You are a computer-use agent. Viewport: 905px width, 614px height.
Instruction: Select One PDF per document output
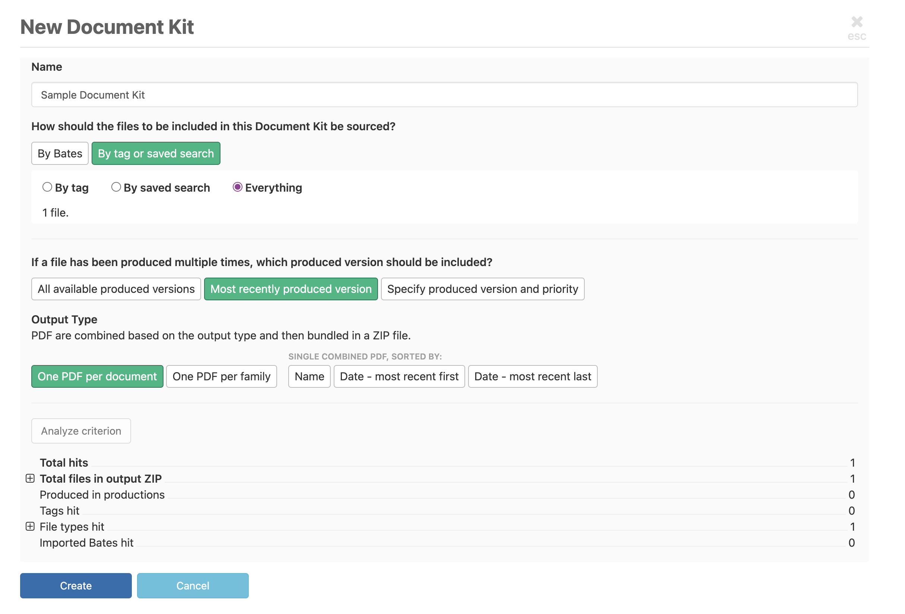click(97, 376)
